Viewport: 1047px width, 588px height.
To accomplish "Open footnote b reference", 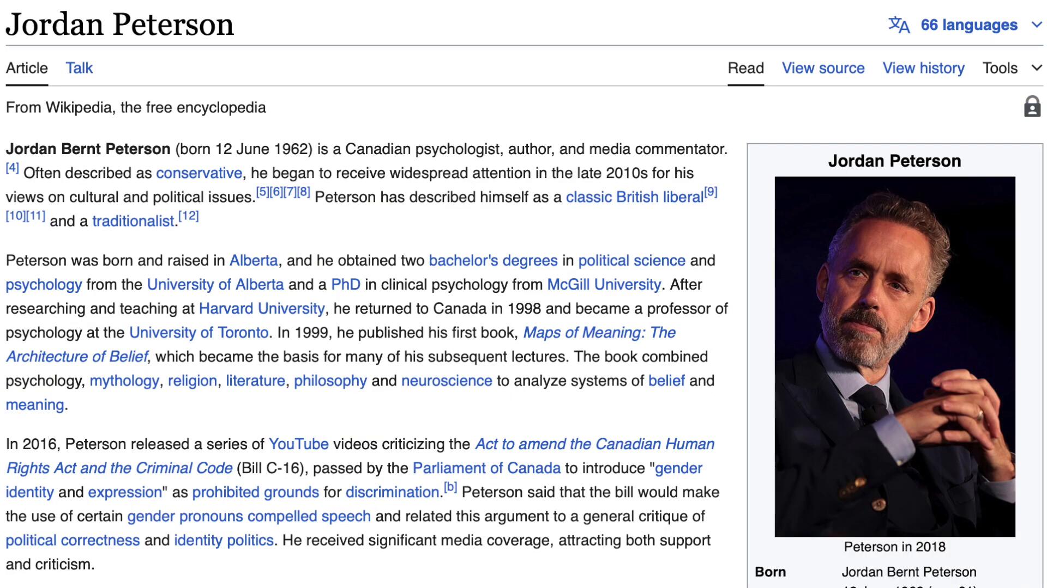I will coord(450,487).
